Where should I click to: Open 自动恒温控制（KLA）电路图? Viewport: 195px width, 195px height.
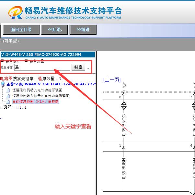click(x=35, y=102)
